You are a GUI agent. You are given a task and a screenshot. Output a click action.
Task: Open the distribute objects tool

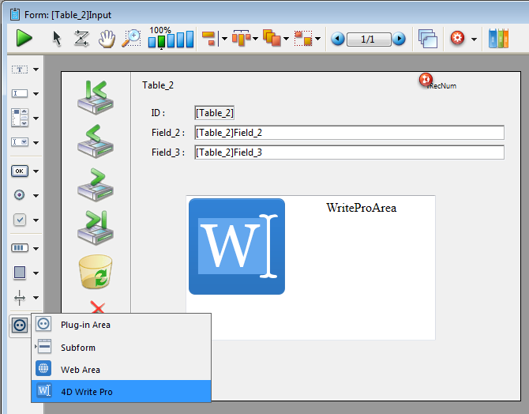pyautogui.click(x=241, y=38)
